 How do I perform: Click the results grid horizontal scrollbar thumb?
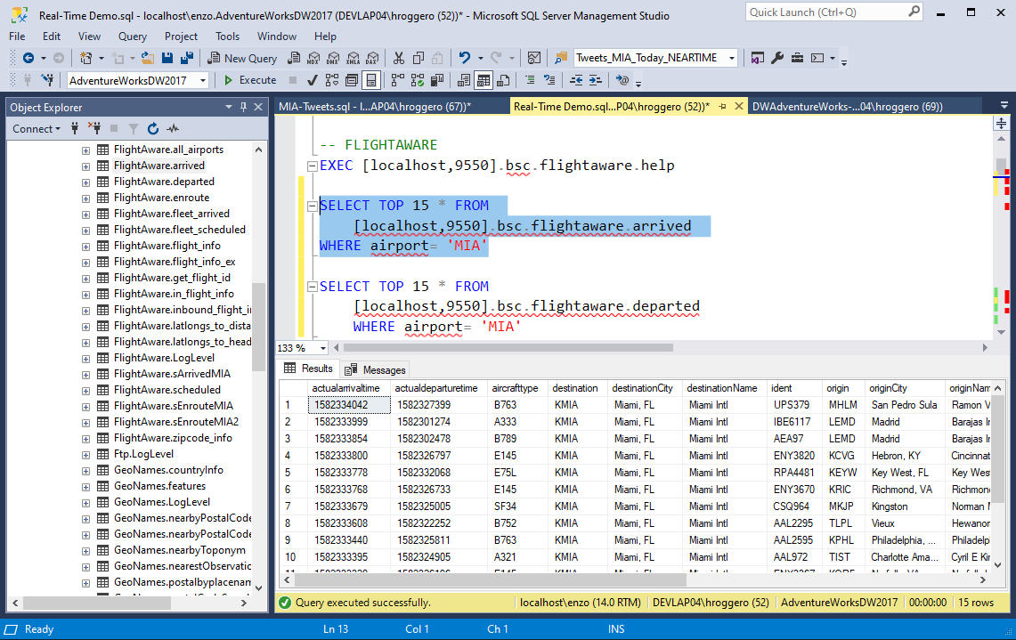coord(490,579)
